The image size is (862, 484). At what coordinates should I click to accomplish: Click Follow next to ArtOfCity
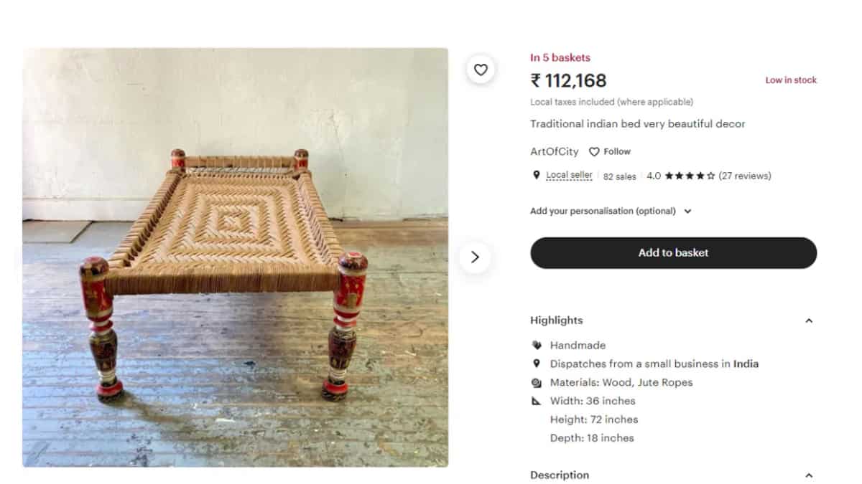tap(616, 151)
